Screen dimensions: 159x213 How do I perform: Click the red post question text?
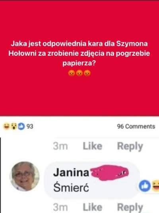(79, 53)
